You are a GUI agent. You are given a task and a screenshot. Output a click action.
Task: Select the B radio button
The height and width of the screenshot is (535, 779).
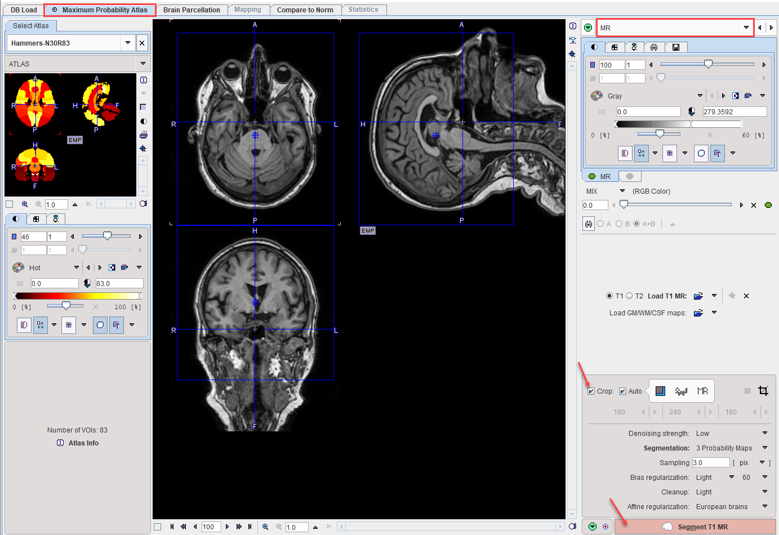pyautogui.click(x=619, y=224)
